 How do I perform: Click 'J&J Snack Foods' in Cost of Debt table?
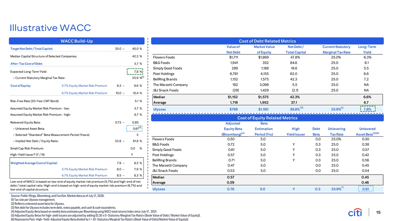166,90
